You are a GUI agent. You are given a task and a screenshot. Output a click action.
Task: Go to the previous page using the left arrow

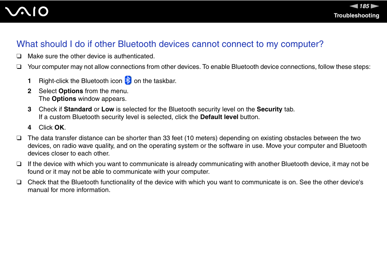click(x=354, y=6)
